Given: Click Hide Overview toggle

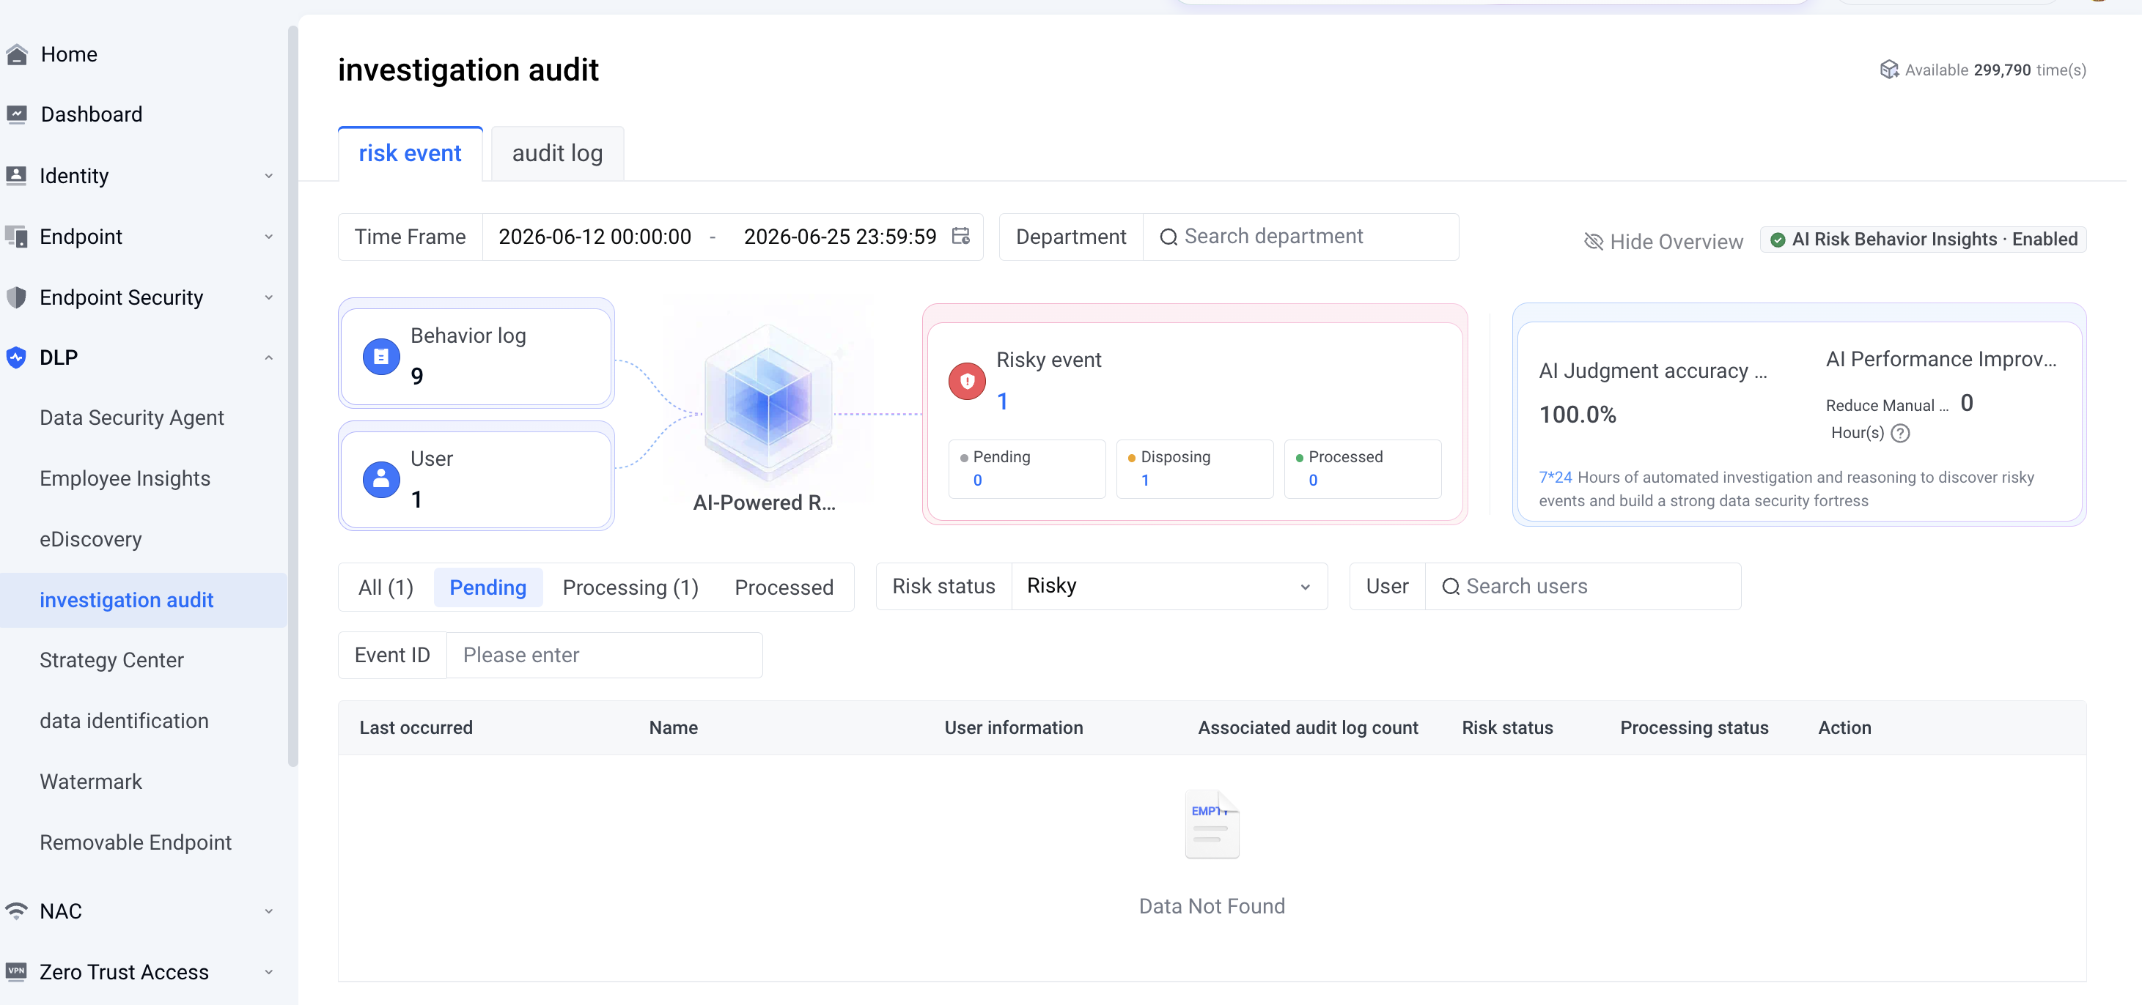Looking at the screenshot, I should 1663,241.
